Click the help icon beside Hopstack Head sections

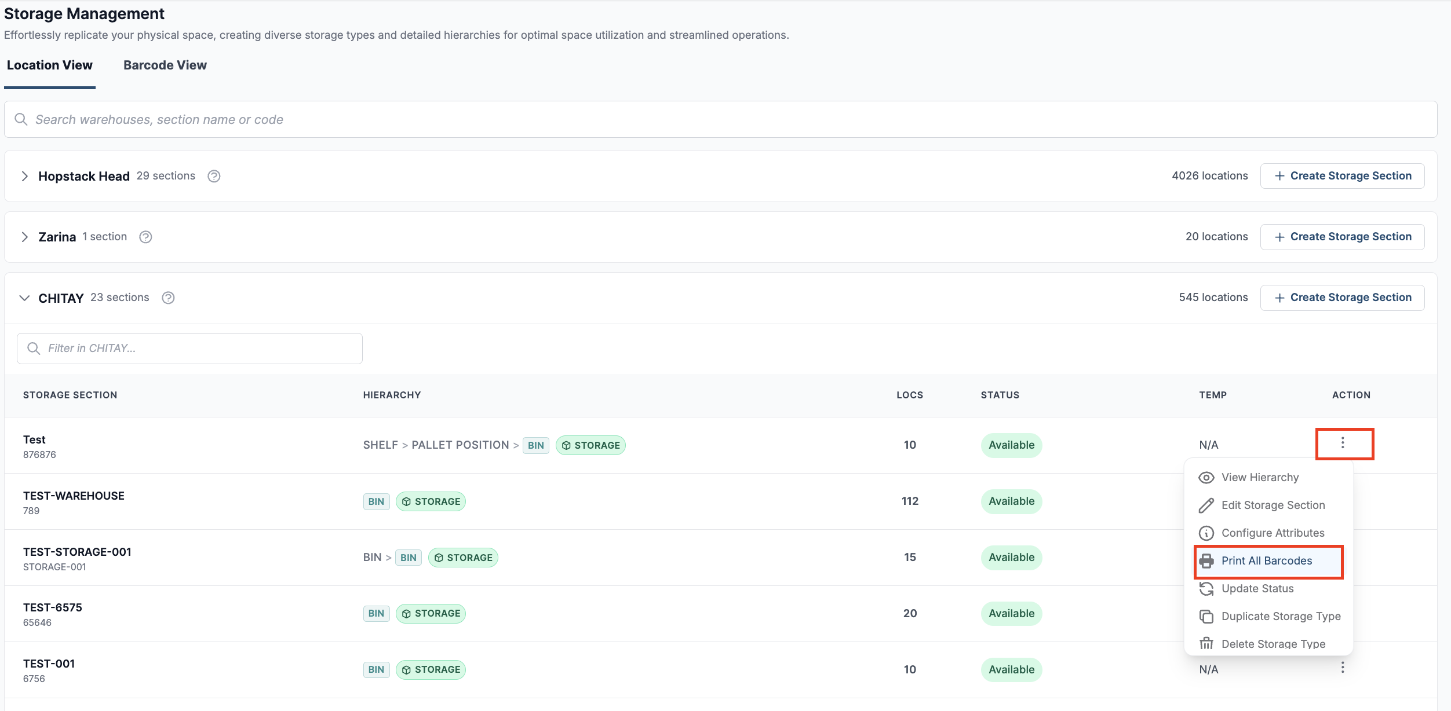point(214,176)
